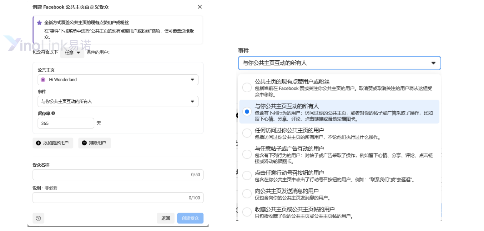Image resolution: width=484 pixels, height=231 pixels.
Task: Select the 公共主页的现有点赞用户或粉丝 radio option
Action: (247, 88)
